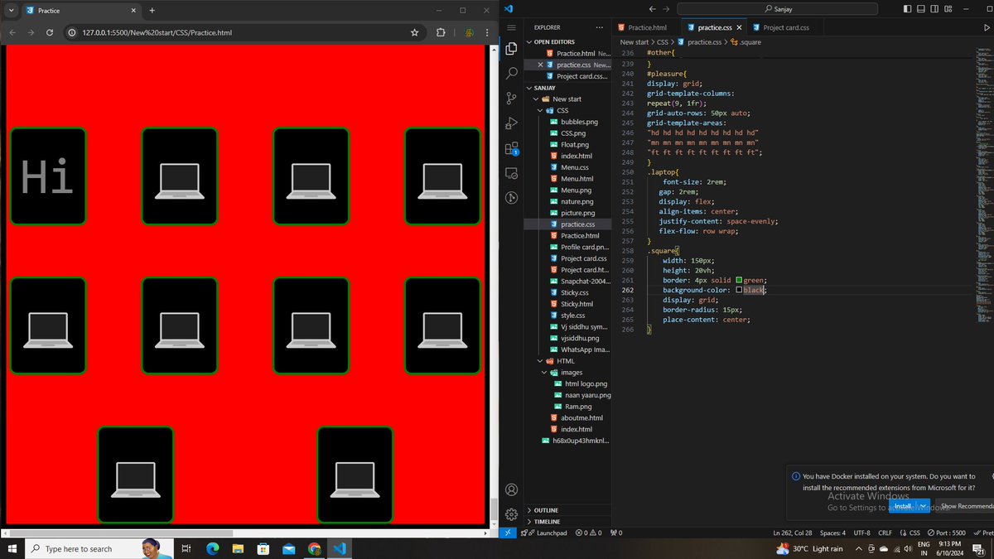Bookmark this page with the star icon

tap(414, 32)
